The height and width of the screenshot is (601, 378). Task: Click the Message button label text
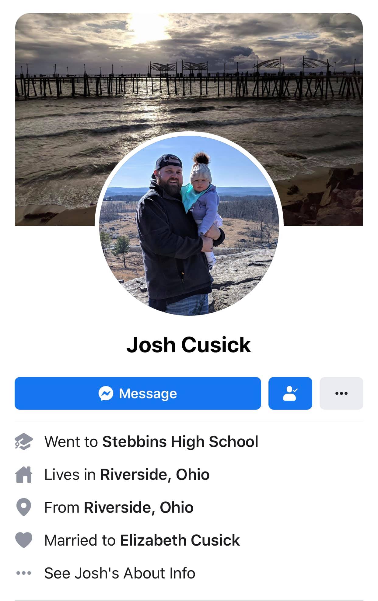148,394
